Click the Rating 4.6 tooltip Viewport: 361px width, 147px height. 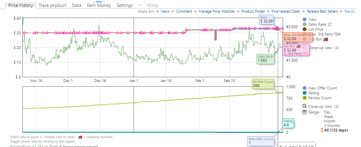pyautogui.click(x=288, y=123)
